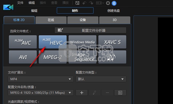The width and height of the screenshot is (173, 104).
Task: Click the save project floppy disk icon
Action: click(x=78, y=3)
